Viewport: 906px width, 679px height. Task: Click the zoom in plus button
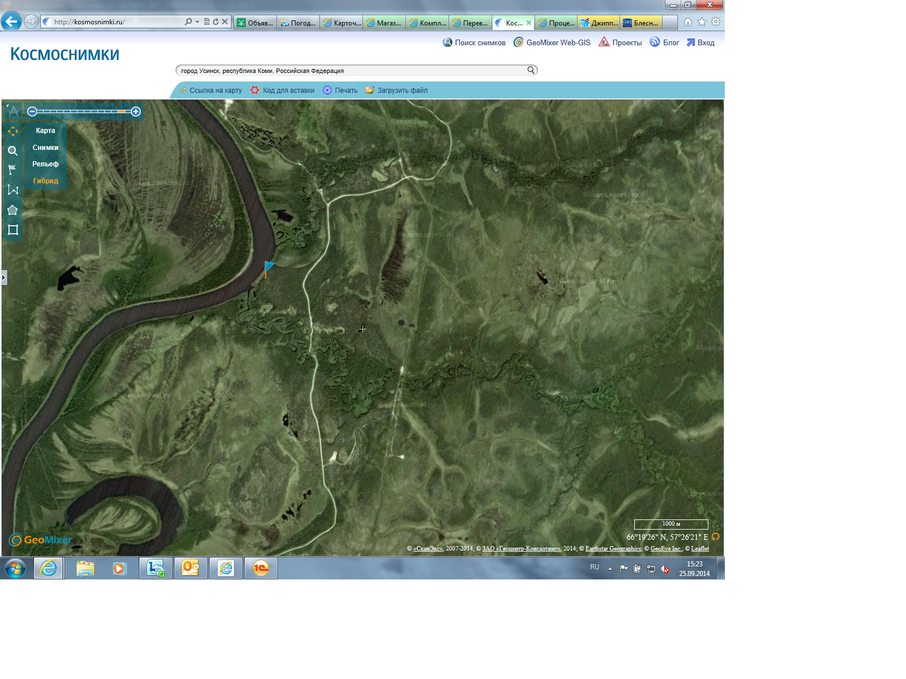[136, 111]
